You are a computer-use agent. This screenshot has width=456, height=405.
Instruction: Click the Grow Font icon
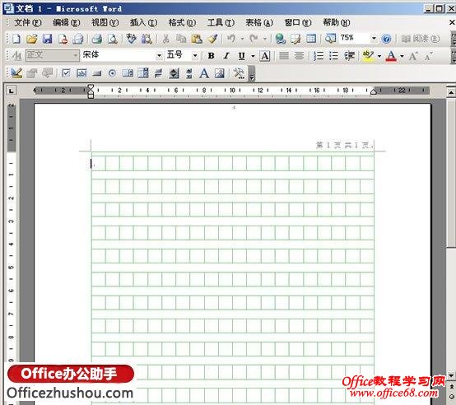[413, 56]
